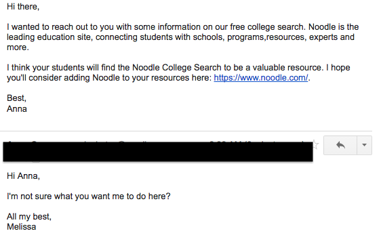Open the https://www.noodle.com/ link

[x=261, y=78]
